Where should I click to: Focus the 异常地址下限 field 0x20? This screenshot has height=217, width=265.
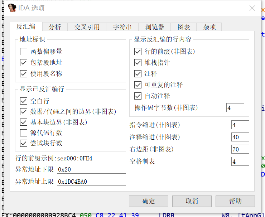(x=91, y=169)
